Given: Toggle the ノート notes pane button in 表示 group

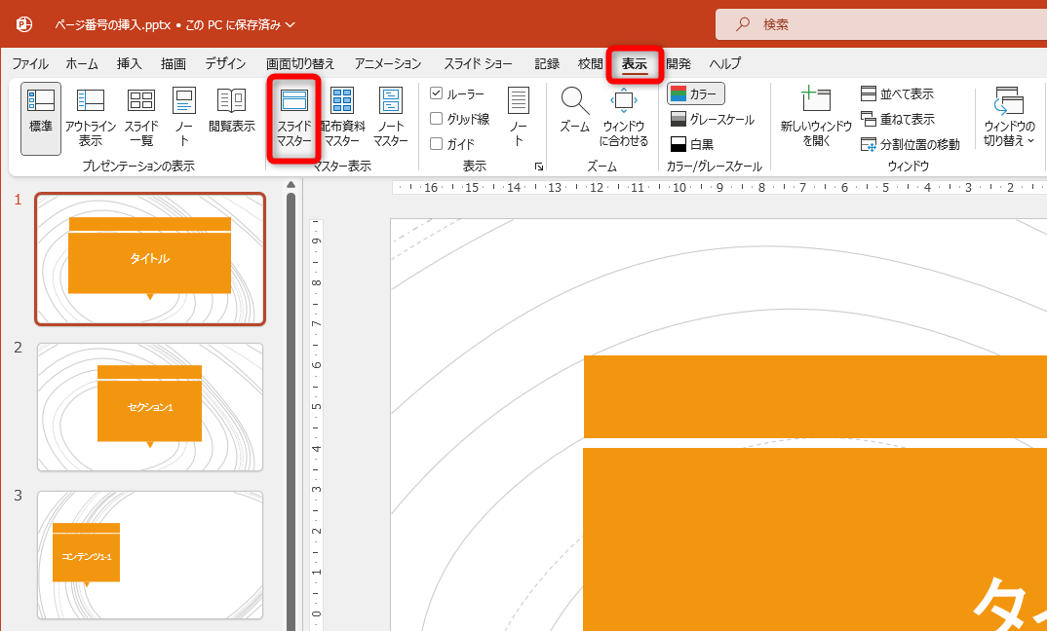Looking at the screenshot, I should click(519, 118).
